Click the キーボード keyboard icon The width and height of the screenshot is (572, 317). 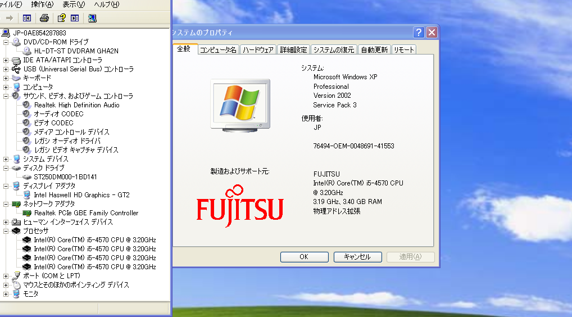16,78
